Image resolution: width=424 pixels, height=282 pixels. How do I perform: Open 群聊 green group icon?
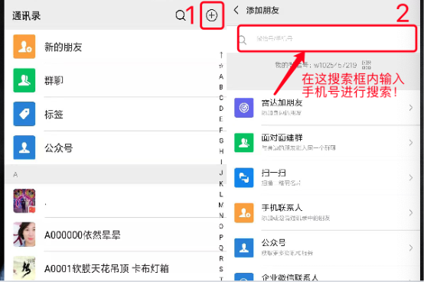point(24,80)
